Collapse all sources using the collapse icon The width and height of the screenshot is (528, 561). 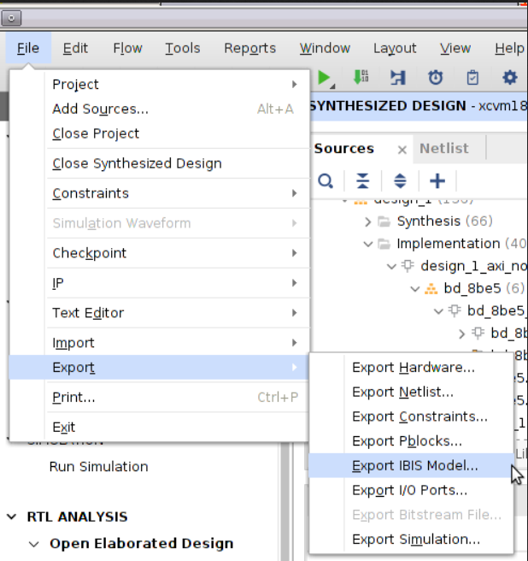[x=362, y=181]
